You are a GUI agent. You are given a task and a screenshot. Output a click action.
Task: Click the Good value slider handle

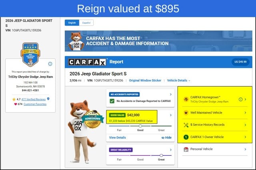pyautogui.click(x=140, y=126)
